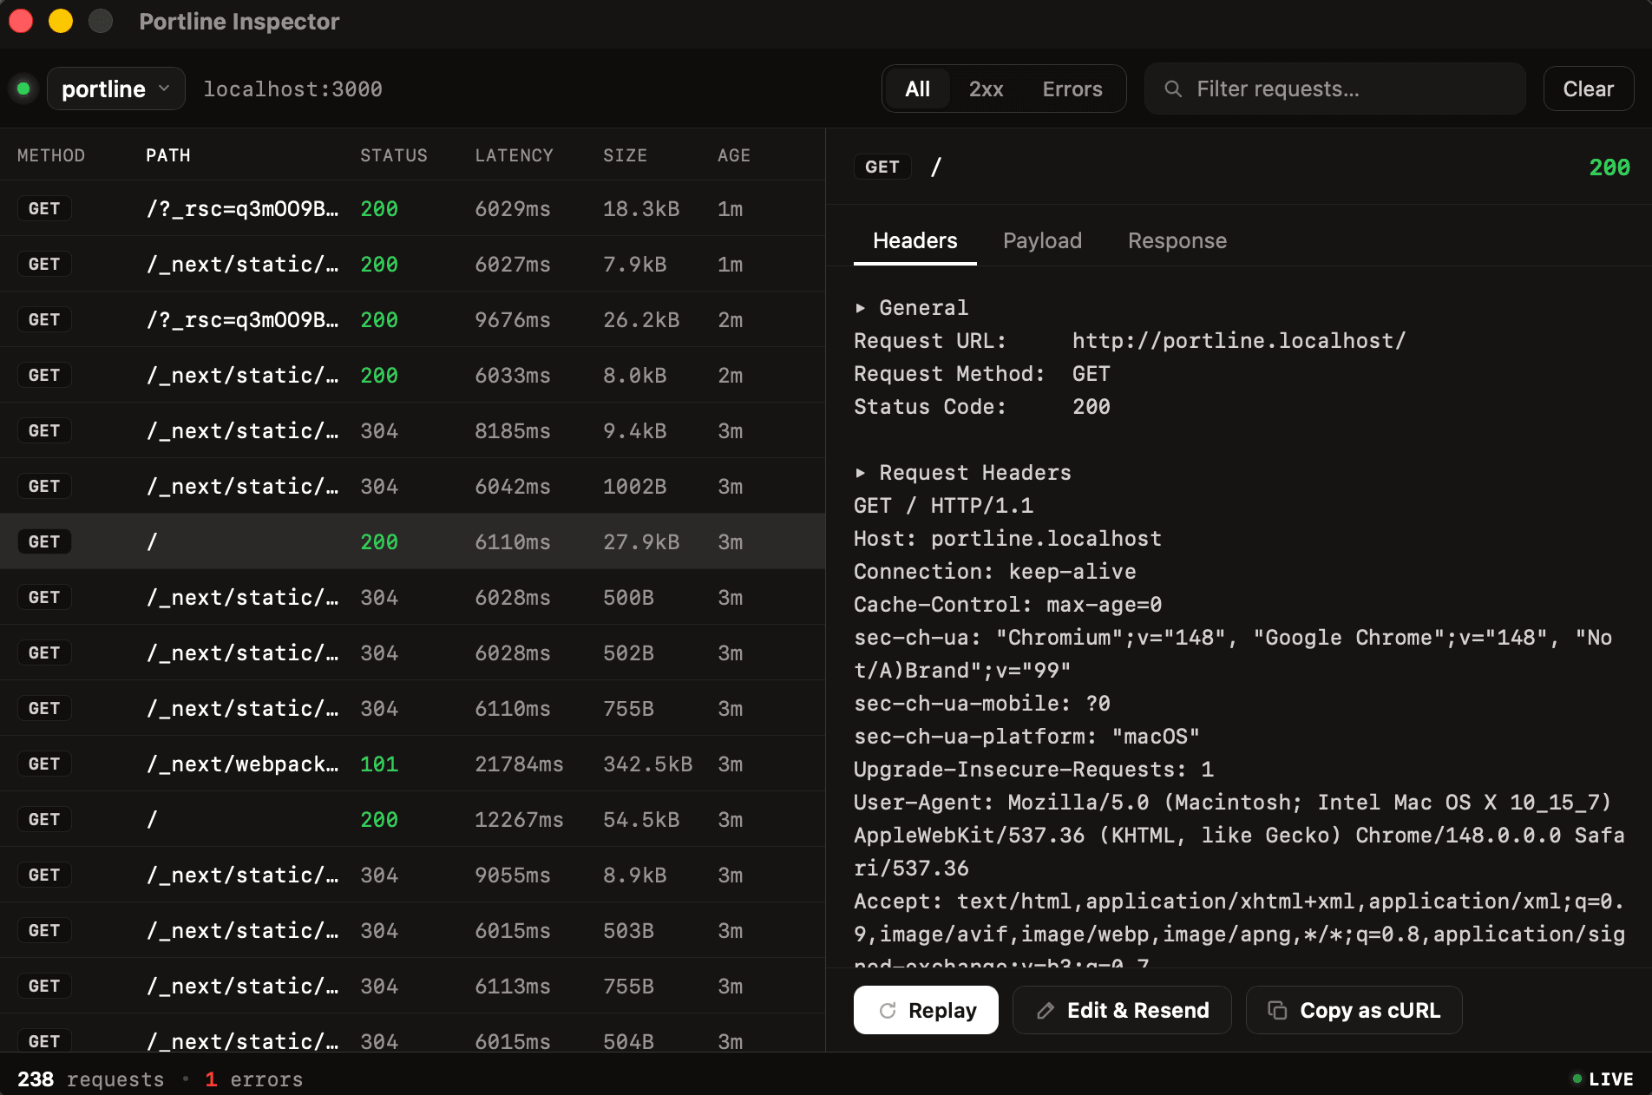
Task: Click the GET method badge in detail header
Action: tap(882, 167)
